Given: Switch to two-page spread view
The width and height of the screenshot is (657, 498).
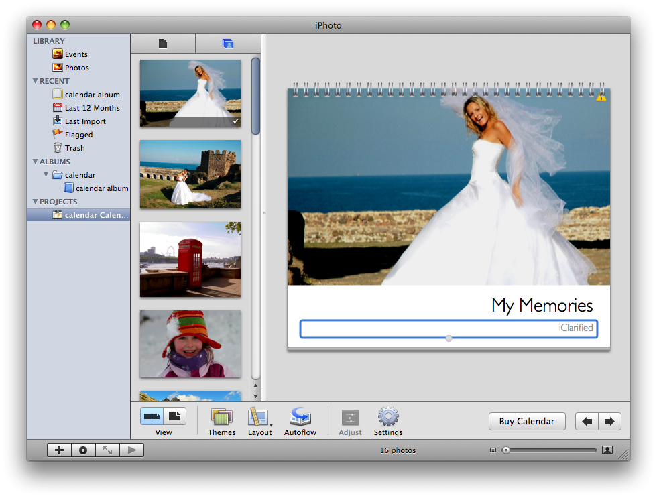Looking at the screenshot, I should pos(152,416).
